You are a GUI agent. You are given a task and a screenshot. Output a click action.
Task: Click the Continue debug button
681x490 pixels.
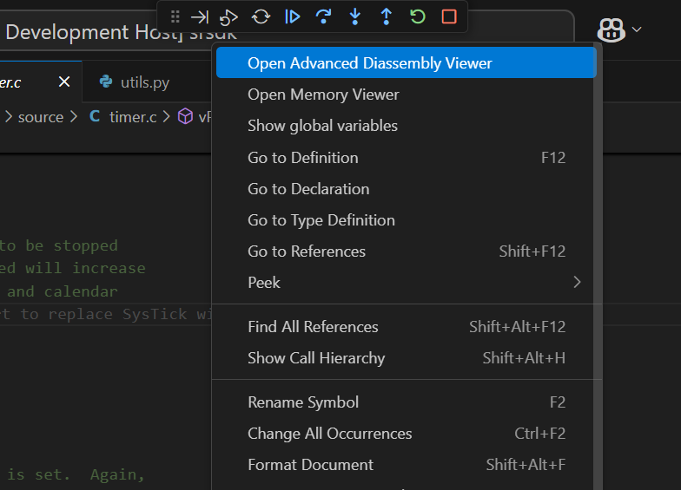[x=293, y=16]
